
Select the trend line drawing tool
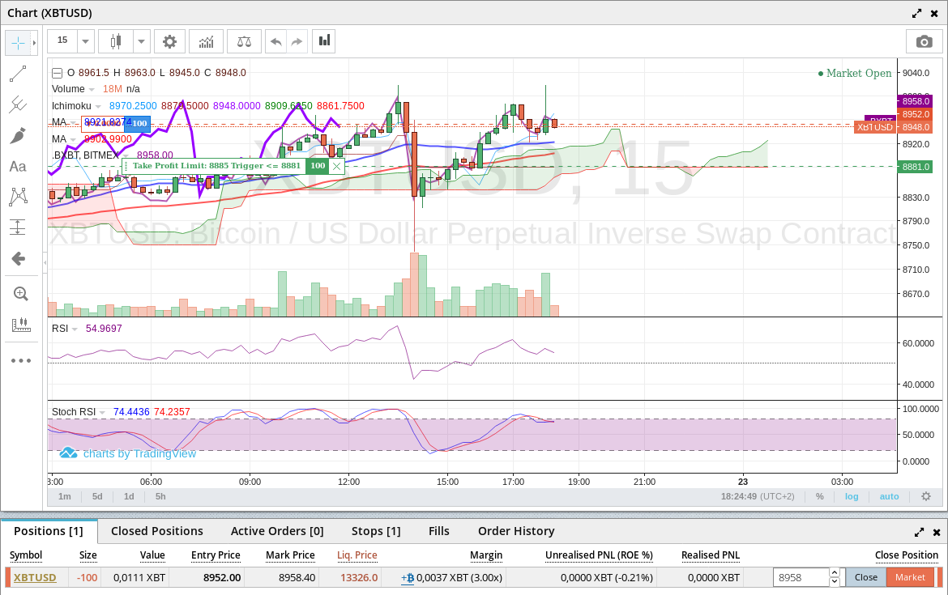point(18,74)
